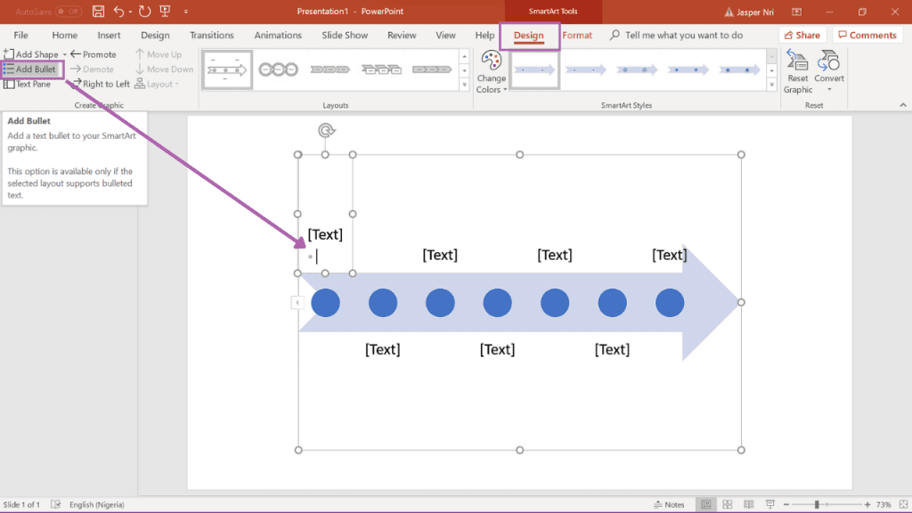
Task: Click the Undo arrow icon
Action: tap(119, 12)
